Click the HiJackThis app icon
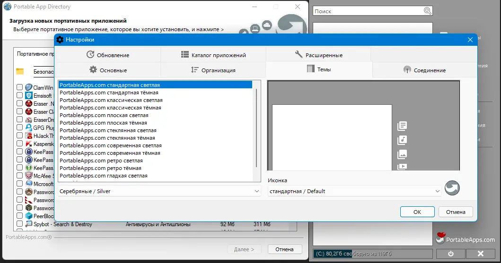 (x=29, y=136)
